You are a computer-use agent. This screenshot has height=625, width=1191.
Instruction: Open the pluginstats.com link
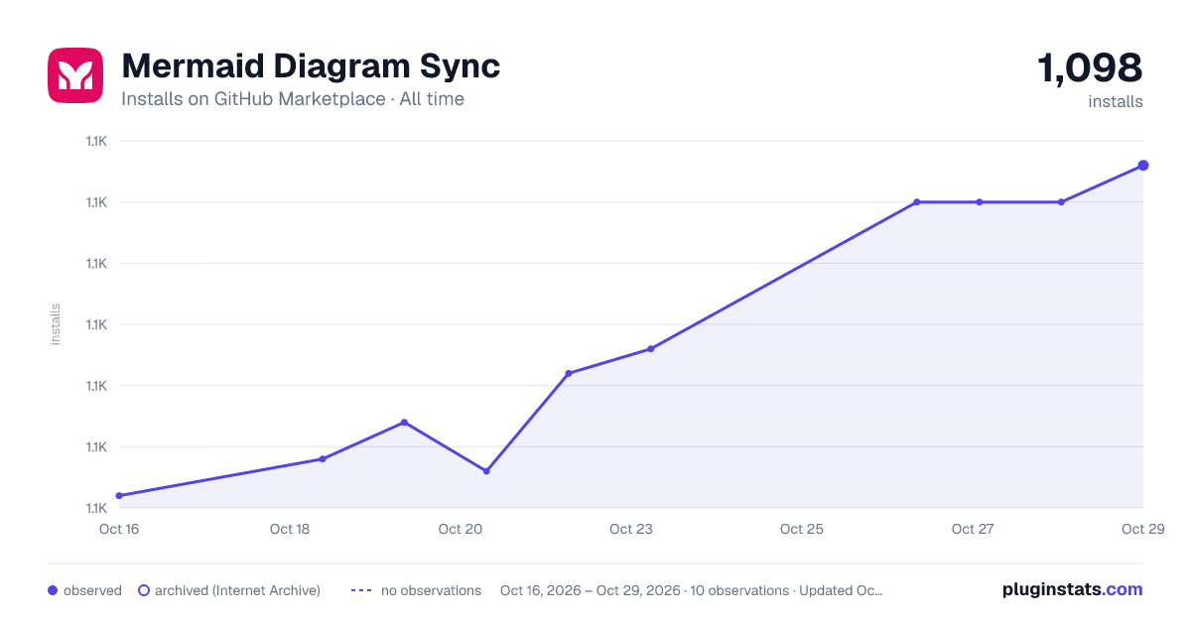click(x=1073, y=589)
